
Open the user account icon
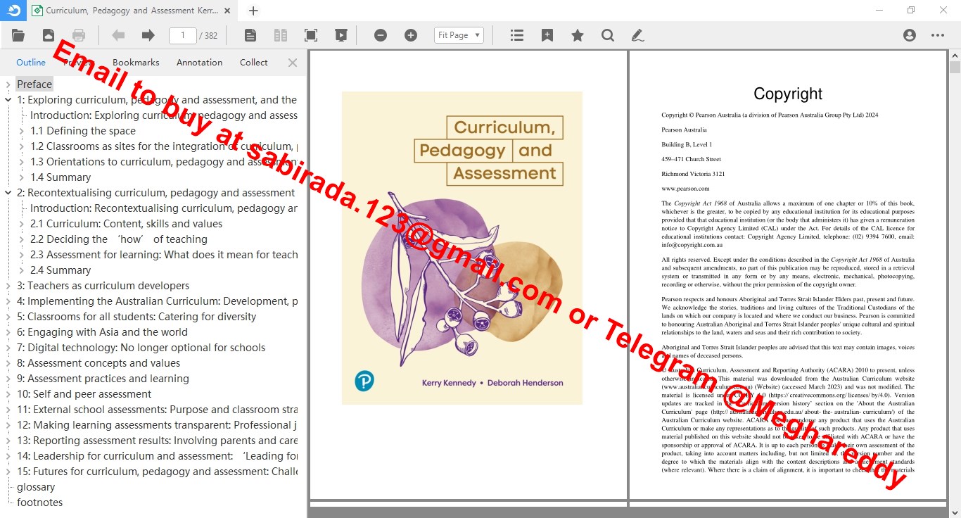click(x=910, y=35)
